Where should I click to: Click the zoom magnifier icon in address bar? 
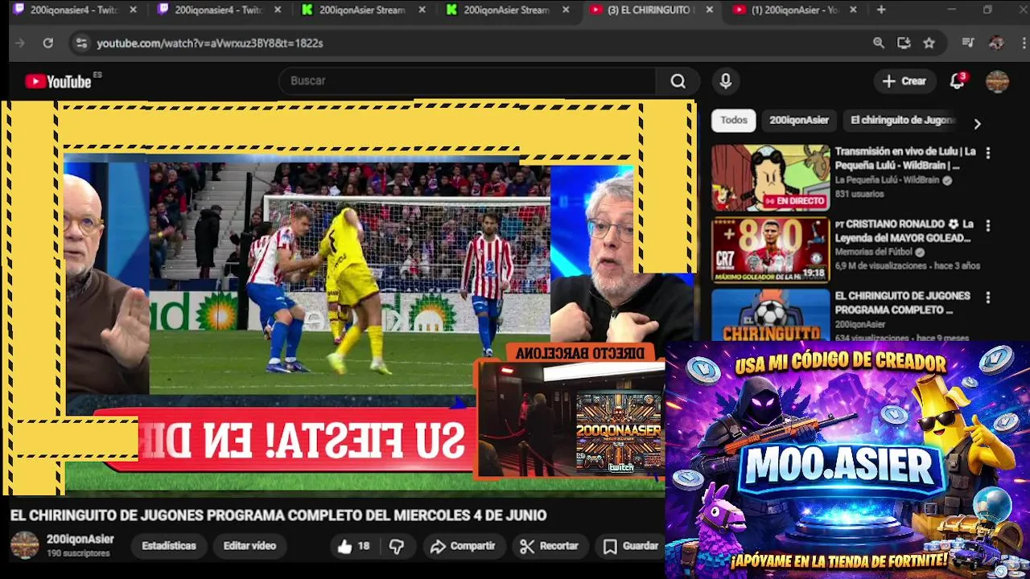coord(879,43)
